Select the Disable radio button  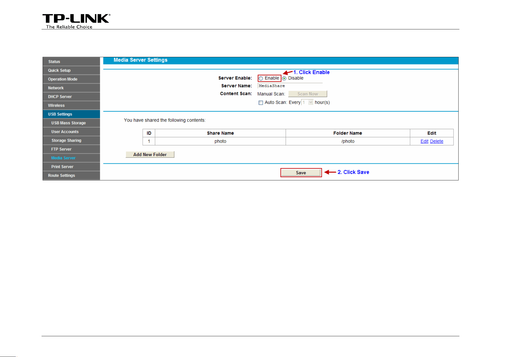pyautogui.click(x=284, y=78)
